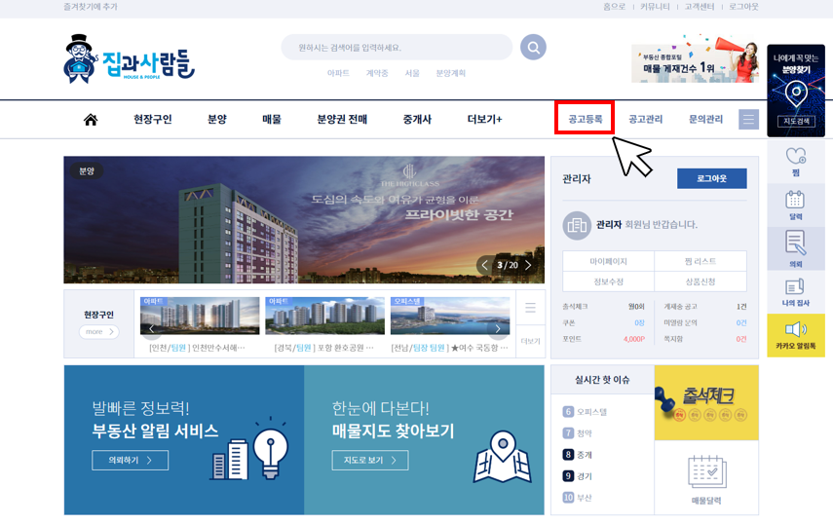
Task: Click the 의뢰하기 button on alert banner
Action: [x=130, y=460]
